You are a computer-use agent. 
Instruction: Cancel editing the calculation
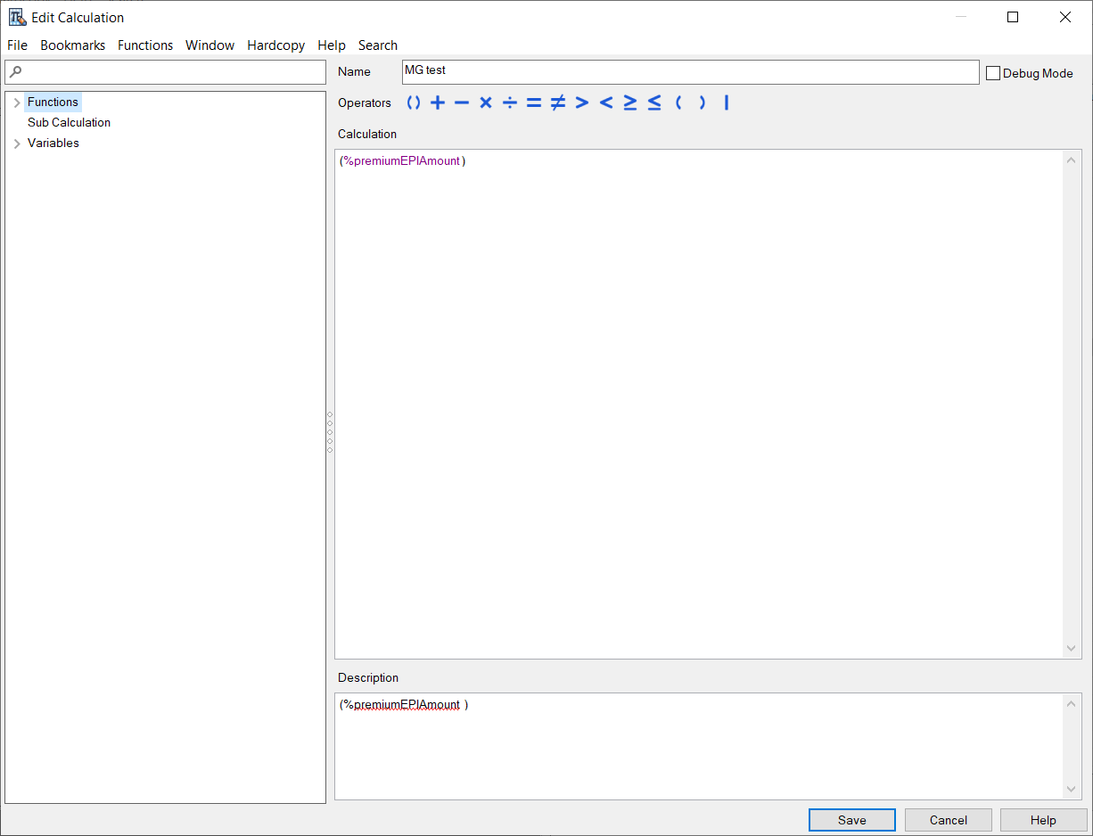pyautogui.click(x=948, y=819)
